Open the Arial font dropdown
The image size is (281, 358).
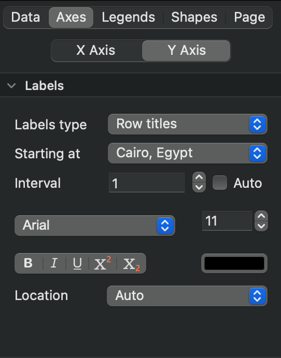tap(95, 226)
